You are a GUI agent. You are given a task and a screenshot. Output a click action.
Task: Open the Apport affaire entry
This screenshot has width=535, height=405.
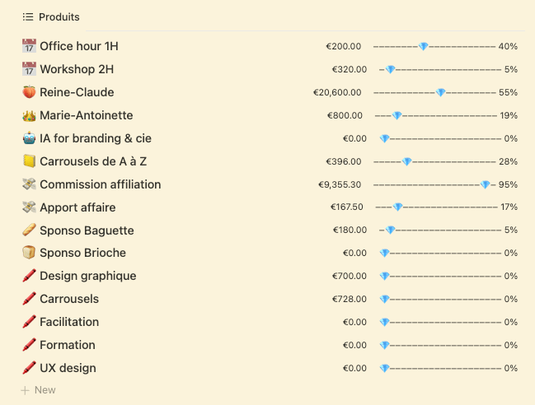pyautogui.click(x=77, y=207)
